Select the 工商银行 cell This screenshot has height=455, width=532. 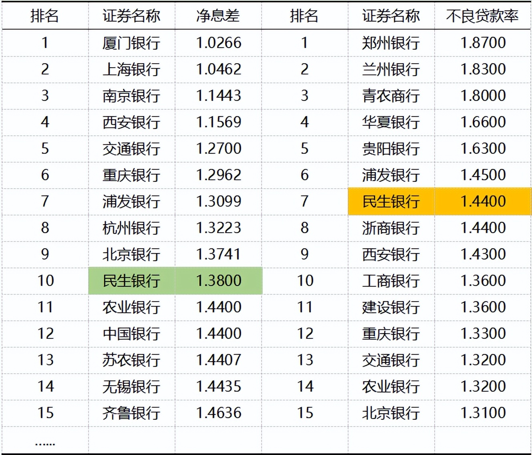[391, 280]
